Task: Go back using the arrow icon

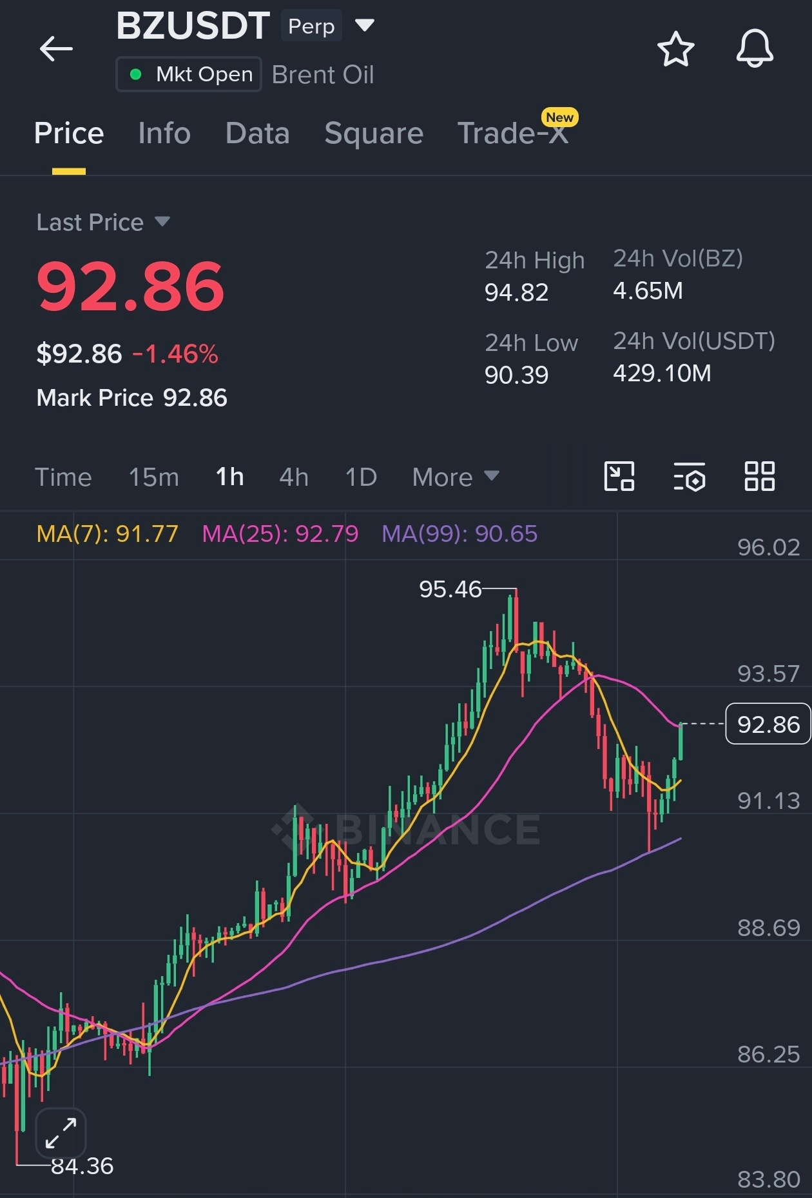Action: click(56, 48)
